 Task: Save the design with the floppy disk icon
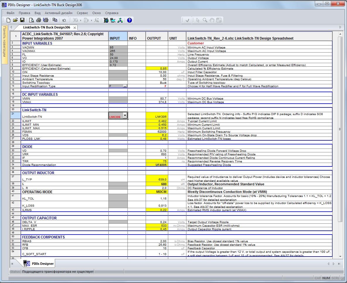(22, 20)
